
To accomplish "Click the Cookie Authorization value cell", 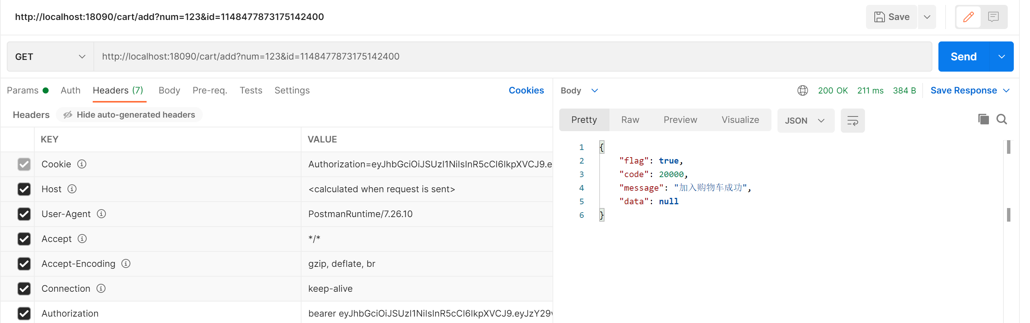I will tap(427, 164).
